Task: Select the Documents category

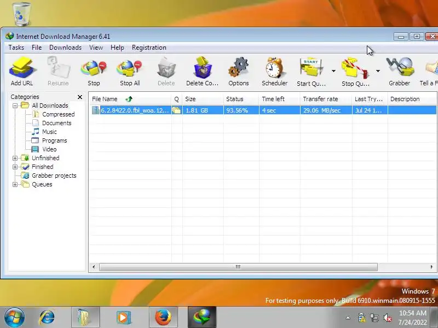Action: tap(57, 123)
